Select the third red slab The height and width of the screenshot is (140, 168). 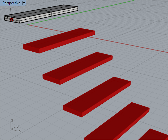[97, 97]
